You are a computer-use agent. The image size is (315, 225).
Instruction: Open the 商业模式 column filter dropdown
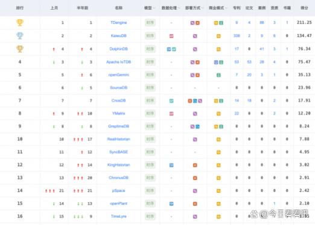click(x=226, y=8)
